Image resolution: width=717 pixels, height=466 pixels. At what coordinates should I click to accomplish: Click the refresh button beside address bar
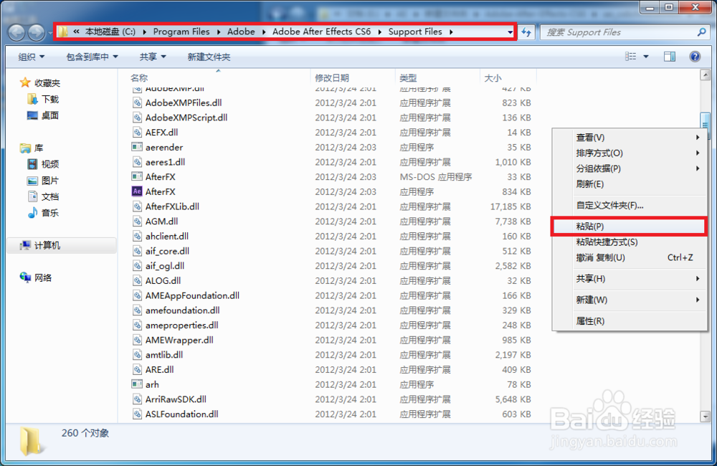coord(526,32)
